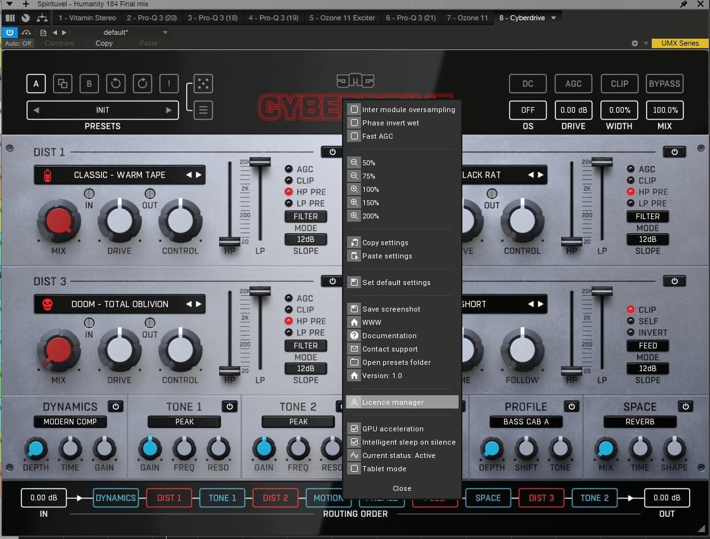
Task: Open the Cyberdrive plugin tab dropdown arrow
Action: pos(554,18)
